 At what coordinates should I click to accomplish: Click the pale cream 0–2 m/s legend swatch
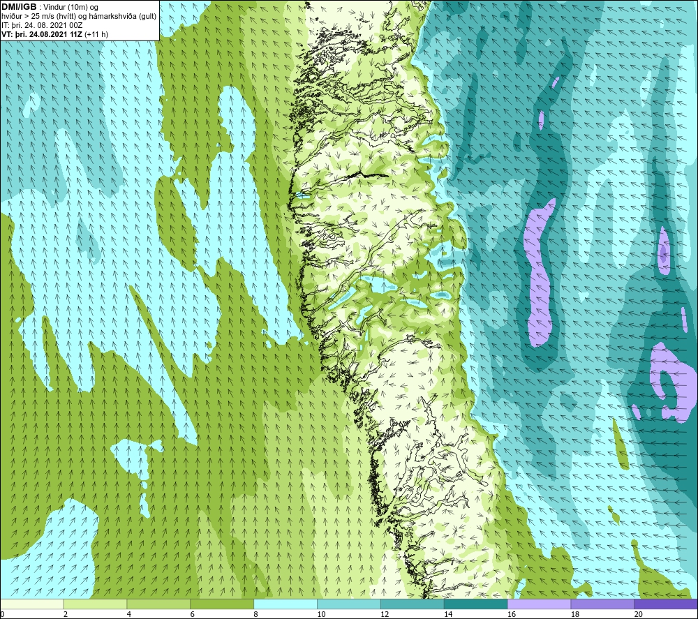[x=32, y=604]
